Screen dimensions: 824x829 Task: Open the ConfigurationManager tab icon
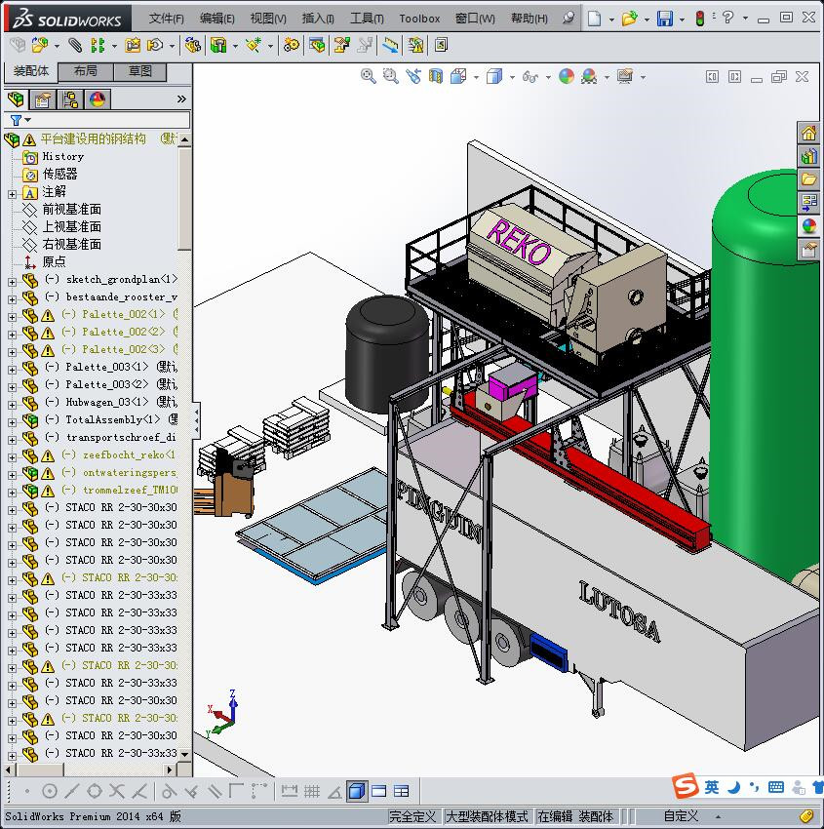[70, 99]
